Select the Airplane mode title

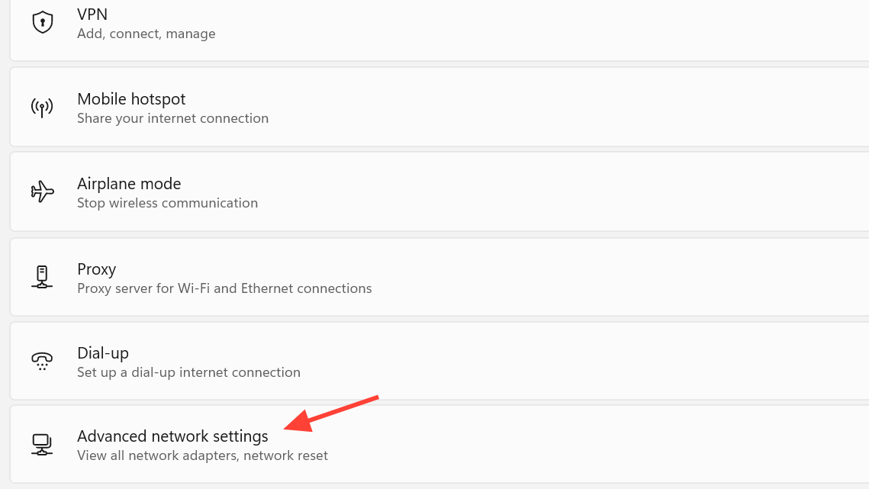point(129,184)
